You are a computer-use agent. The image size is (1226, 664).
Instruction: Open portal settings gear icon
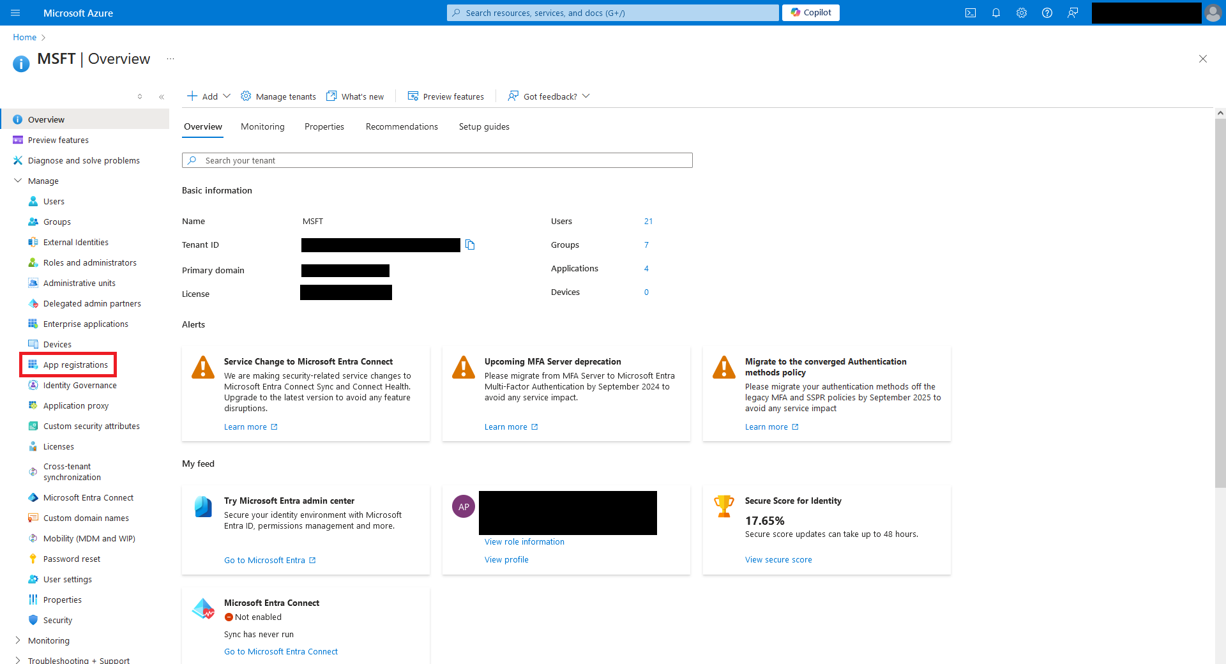pyautogui.click(x=1021, y=13)
